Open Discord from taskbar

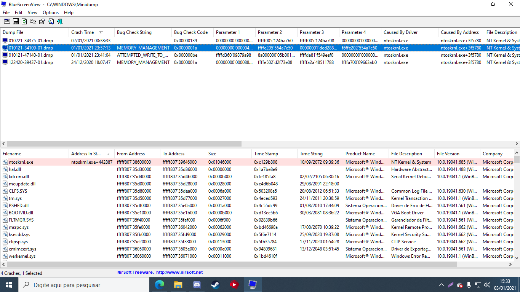(x=197, y=285)
